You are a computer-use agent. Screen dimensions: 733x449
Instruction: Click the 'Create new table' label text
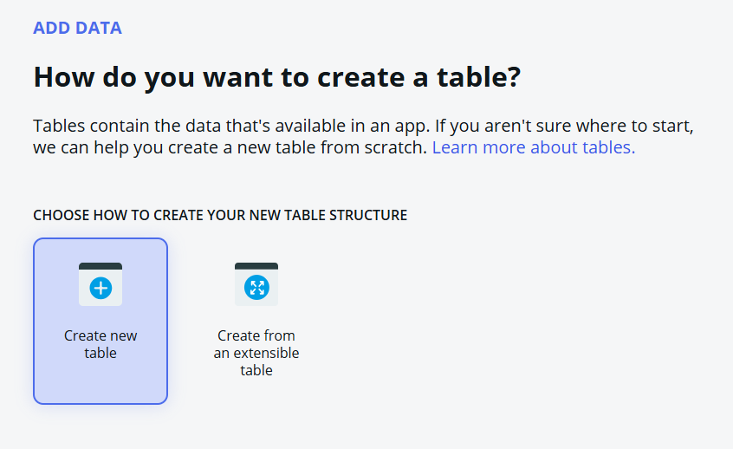[101, 344]
